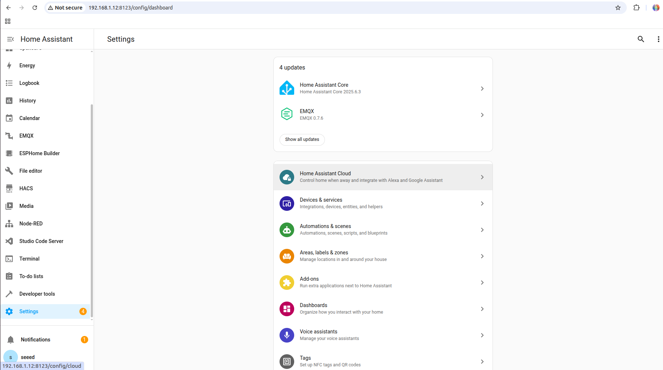Open Home Assistant Cloud row chevron
The width and height of the screenshot is (663, 370).
[x=482, y=177]
